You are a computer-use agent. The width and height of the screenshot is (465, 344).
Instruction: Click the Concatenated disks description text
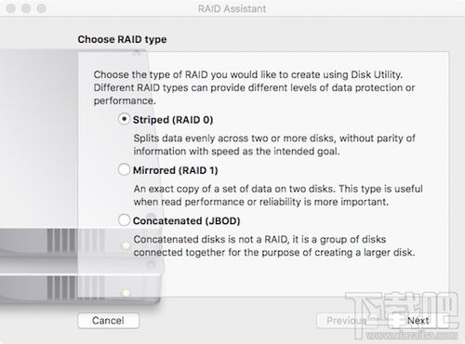(274, 245)
